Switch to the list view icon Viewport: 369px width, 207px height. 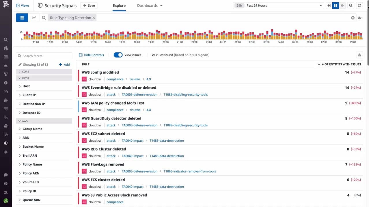pyautogui.click(x=22, y=18)
